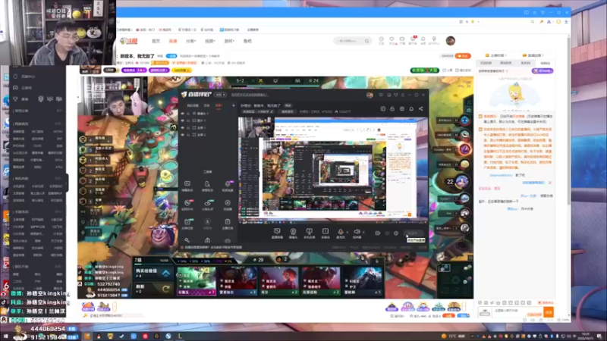
Task: Click the purple button in the chat panel header
Action: click(x=543, y=70)
